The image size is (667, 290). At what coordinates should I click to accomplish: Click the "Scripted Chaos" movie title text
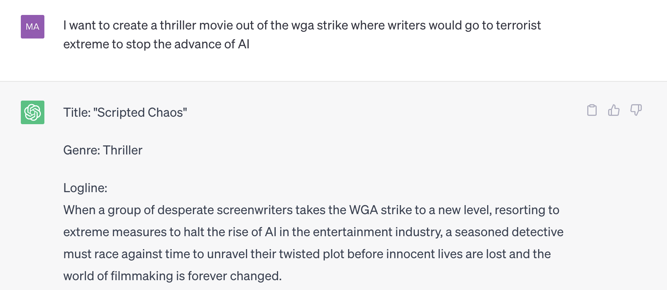(140, 112)
